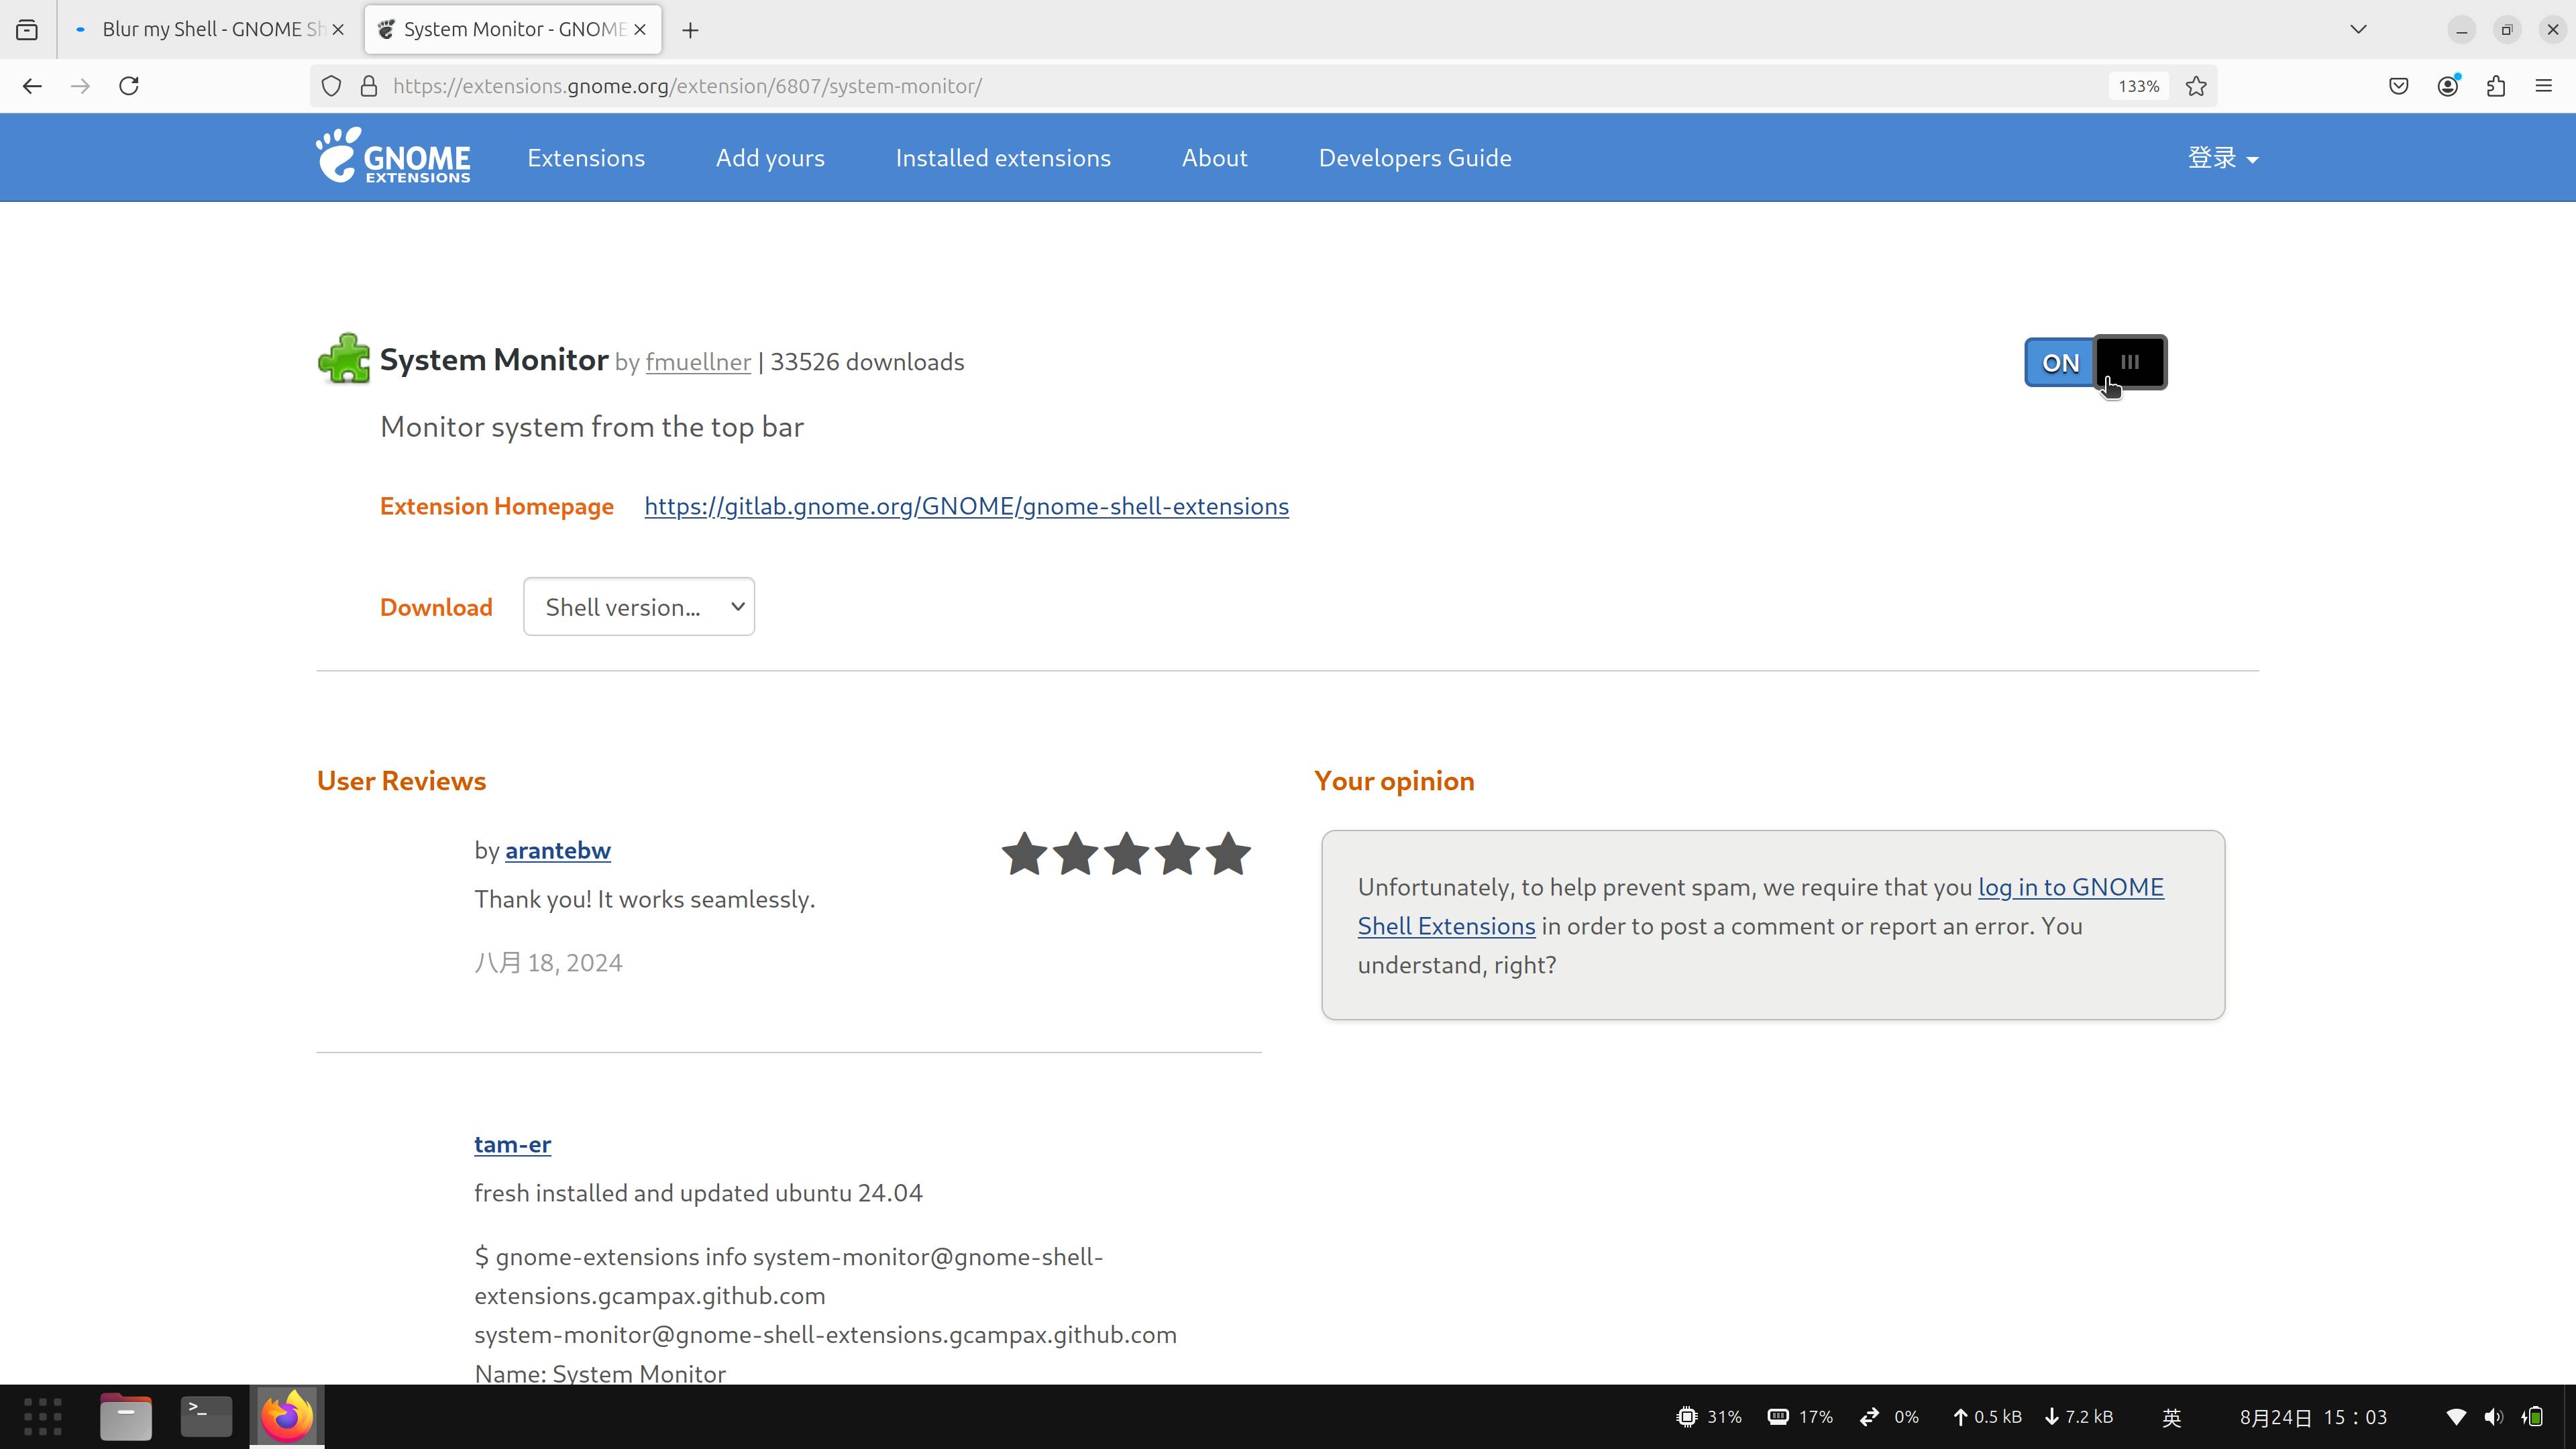The height and width of the screenshot is (1449, 2576).
Task: Open the clock 8月24日 15:03 calendar
Action: [2313, 1417]
